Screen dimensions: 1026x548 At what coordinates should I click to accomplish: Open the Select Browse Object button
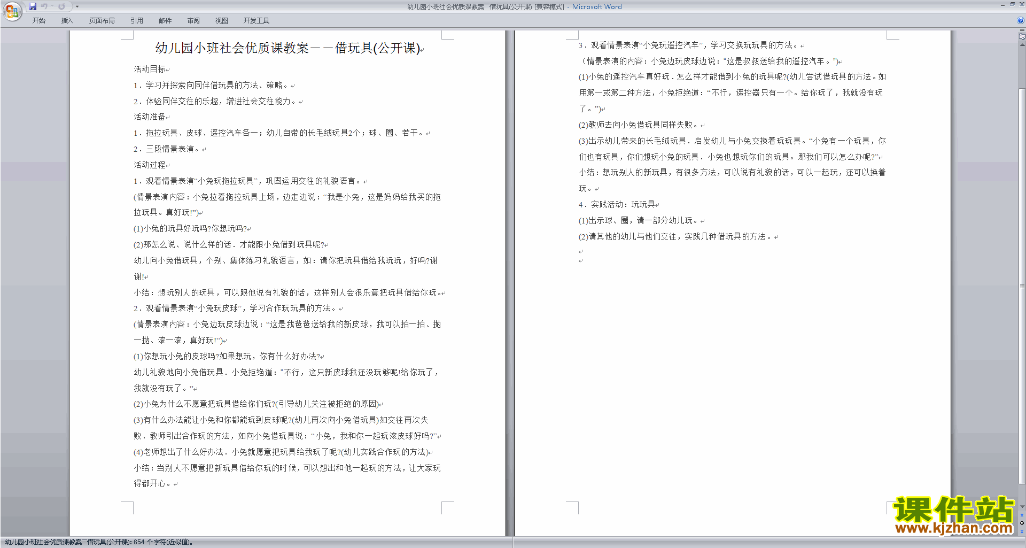[x=1022, y=523]
